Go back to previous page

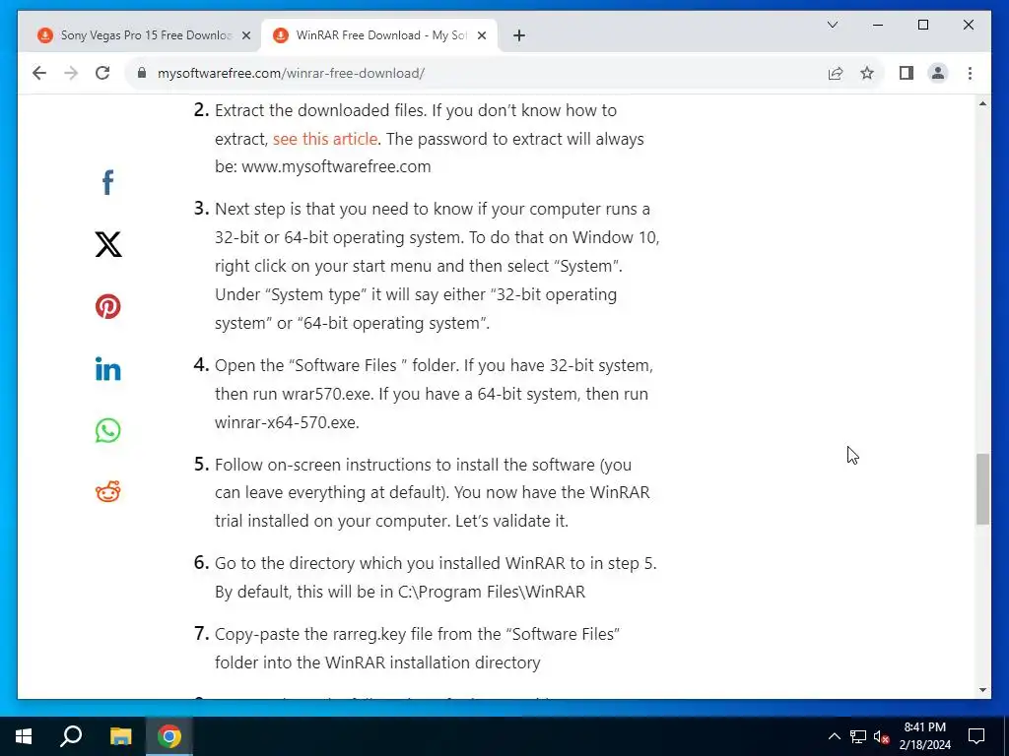39,73
